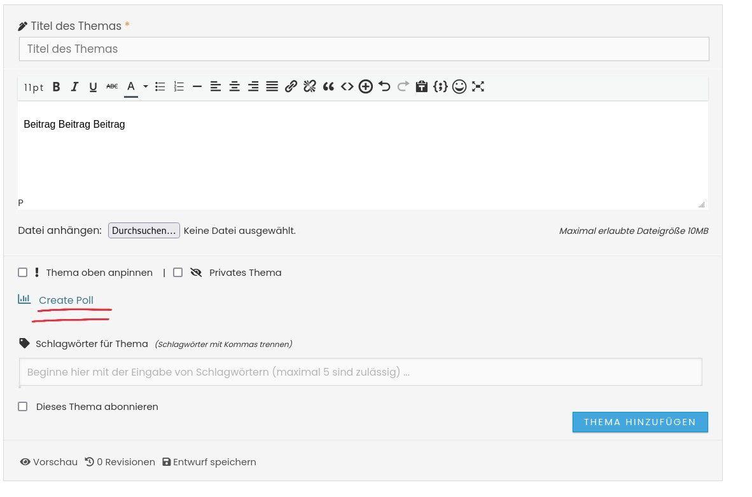Tick the 'Dieses Thema abonnieren' checkbox
The width and height of the screenshot is (752, 497).
pyautogui.click(x=23, y=407)
